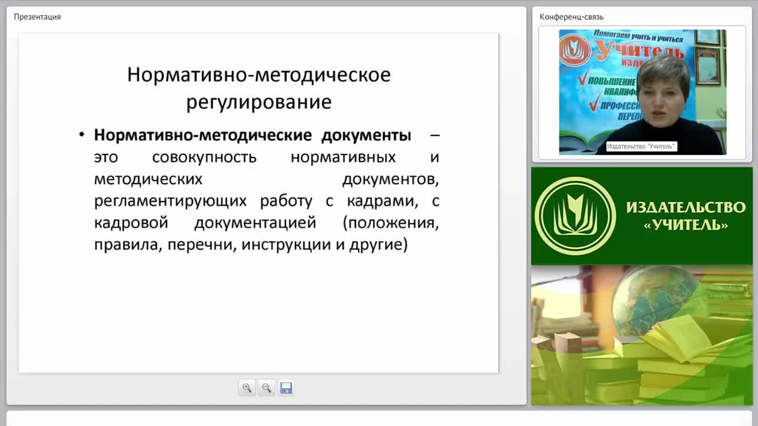Zoom out of the presentation slide
Image resolution: width=758 pixels, height=426 pixels.
click(x=266, y=388)
